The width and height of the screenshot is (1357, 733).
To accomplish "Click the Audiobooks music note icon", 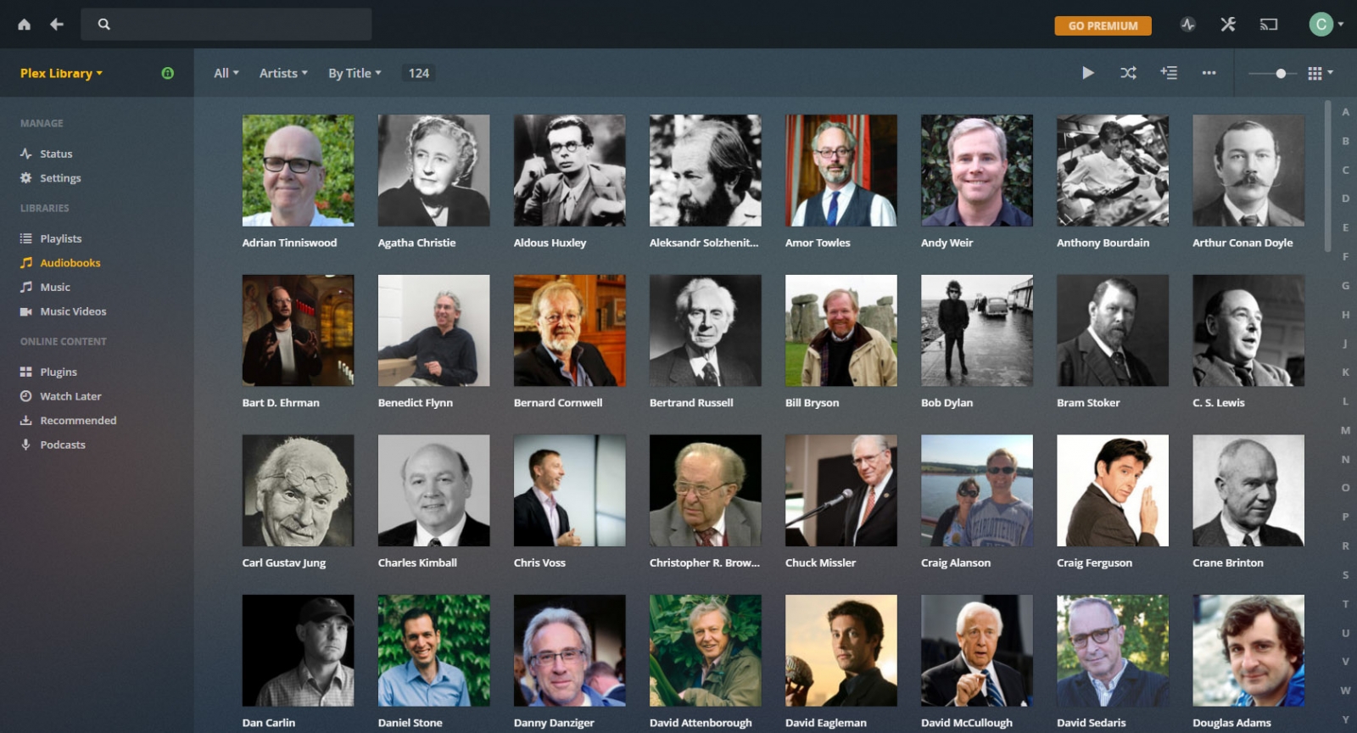I will [x=26, y=263].
